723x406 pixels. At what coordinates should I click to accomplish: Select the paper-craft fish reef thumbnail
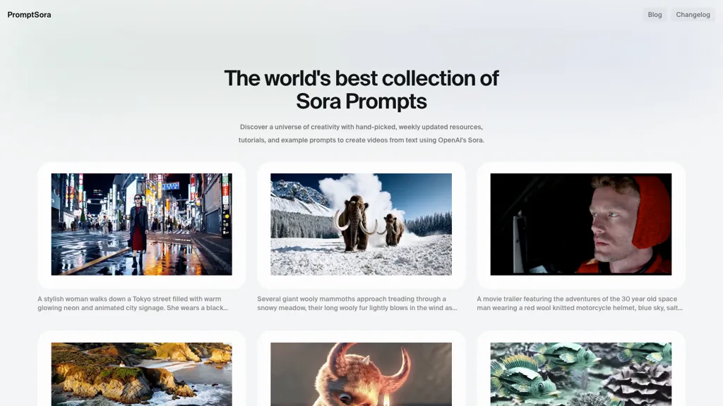tap(580, 374)
